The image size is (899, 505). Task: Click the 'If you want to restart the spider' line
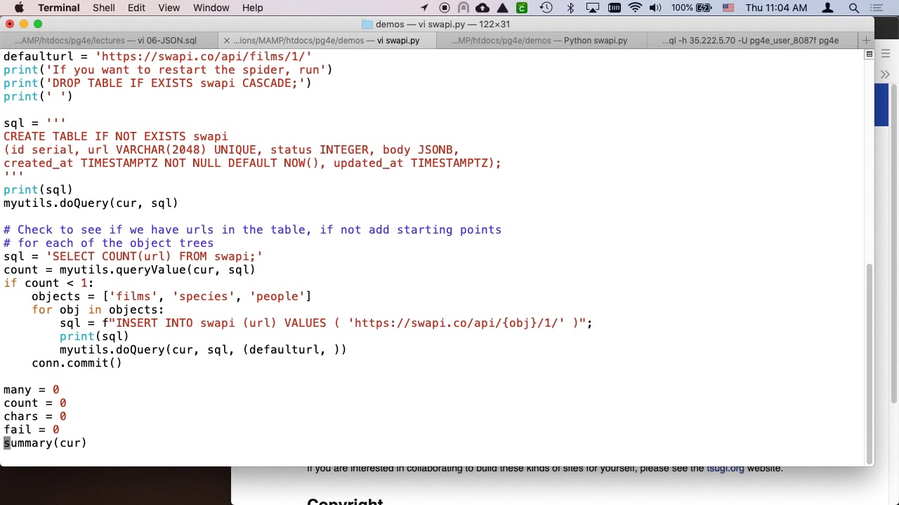coord(168,70)
